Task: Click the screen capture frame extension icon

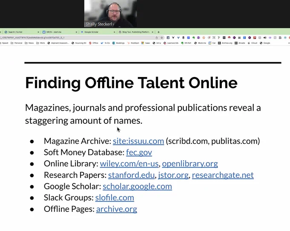Action: [214, 37]
